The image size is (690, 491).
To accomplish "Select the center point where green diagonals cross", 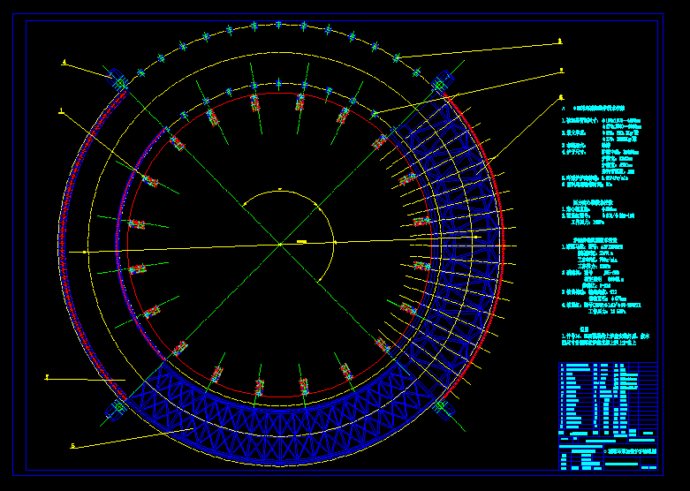I will tap(280, 245).
